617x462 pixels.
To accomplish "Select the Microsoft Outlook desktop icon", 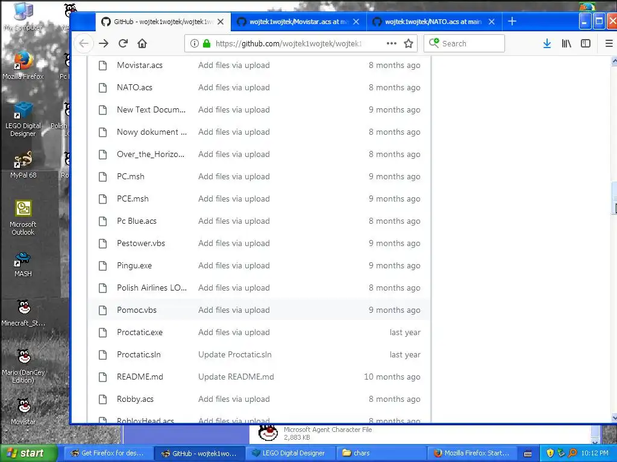I will pos(23,218).
